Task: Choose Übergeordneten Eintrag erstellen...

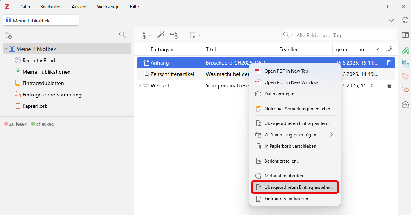Action: [x=295, y=187]
